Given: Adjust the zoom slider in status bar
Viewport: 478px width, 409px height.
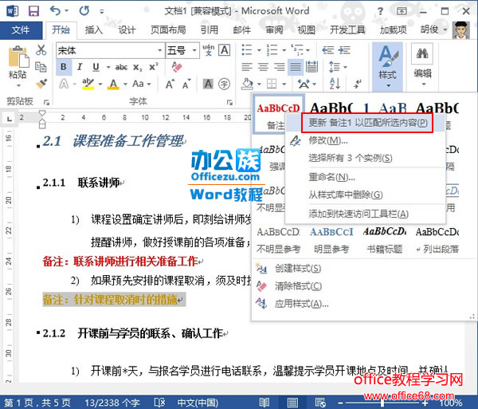Looking at the screenshot, I should pyautogui.click(x=382, y=403).
